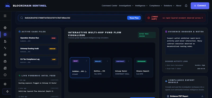Open the balance scales icon in the sidebar

(x=5, y=55)
